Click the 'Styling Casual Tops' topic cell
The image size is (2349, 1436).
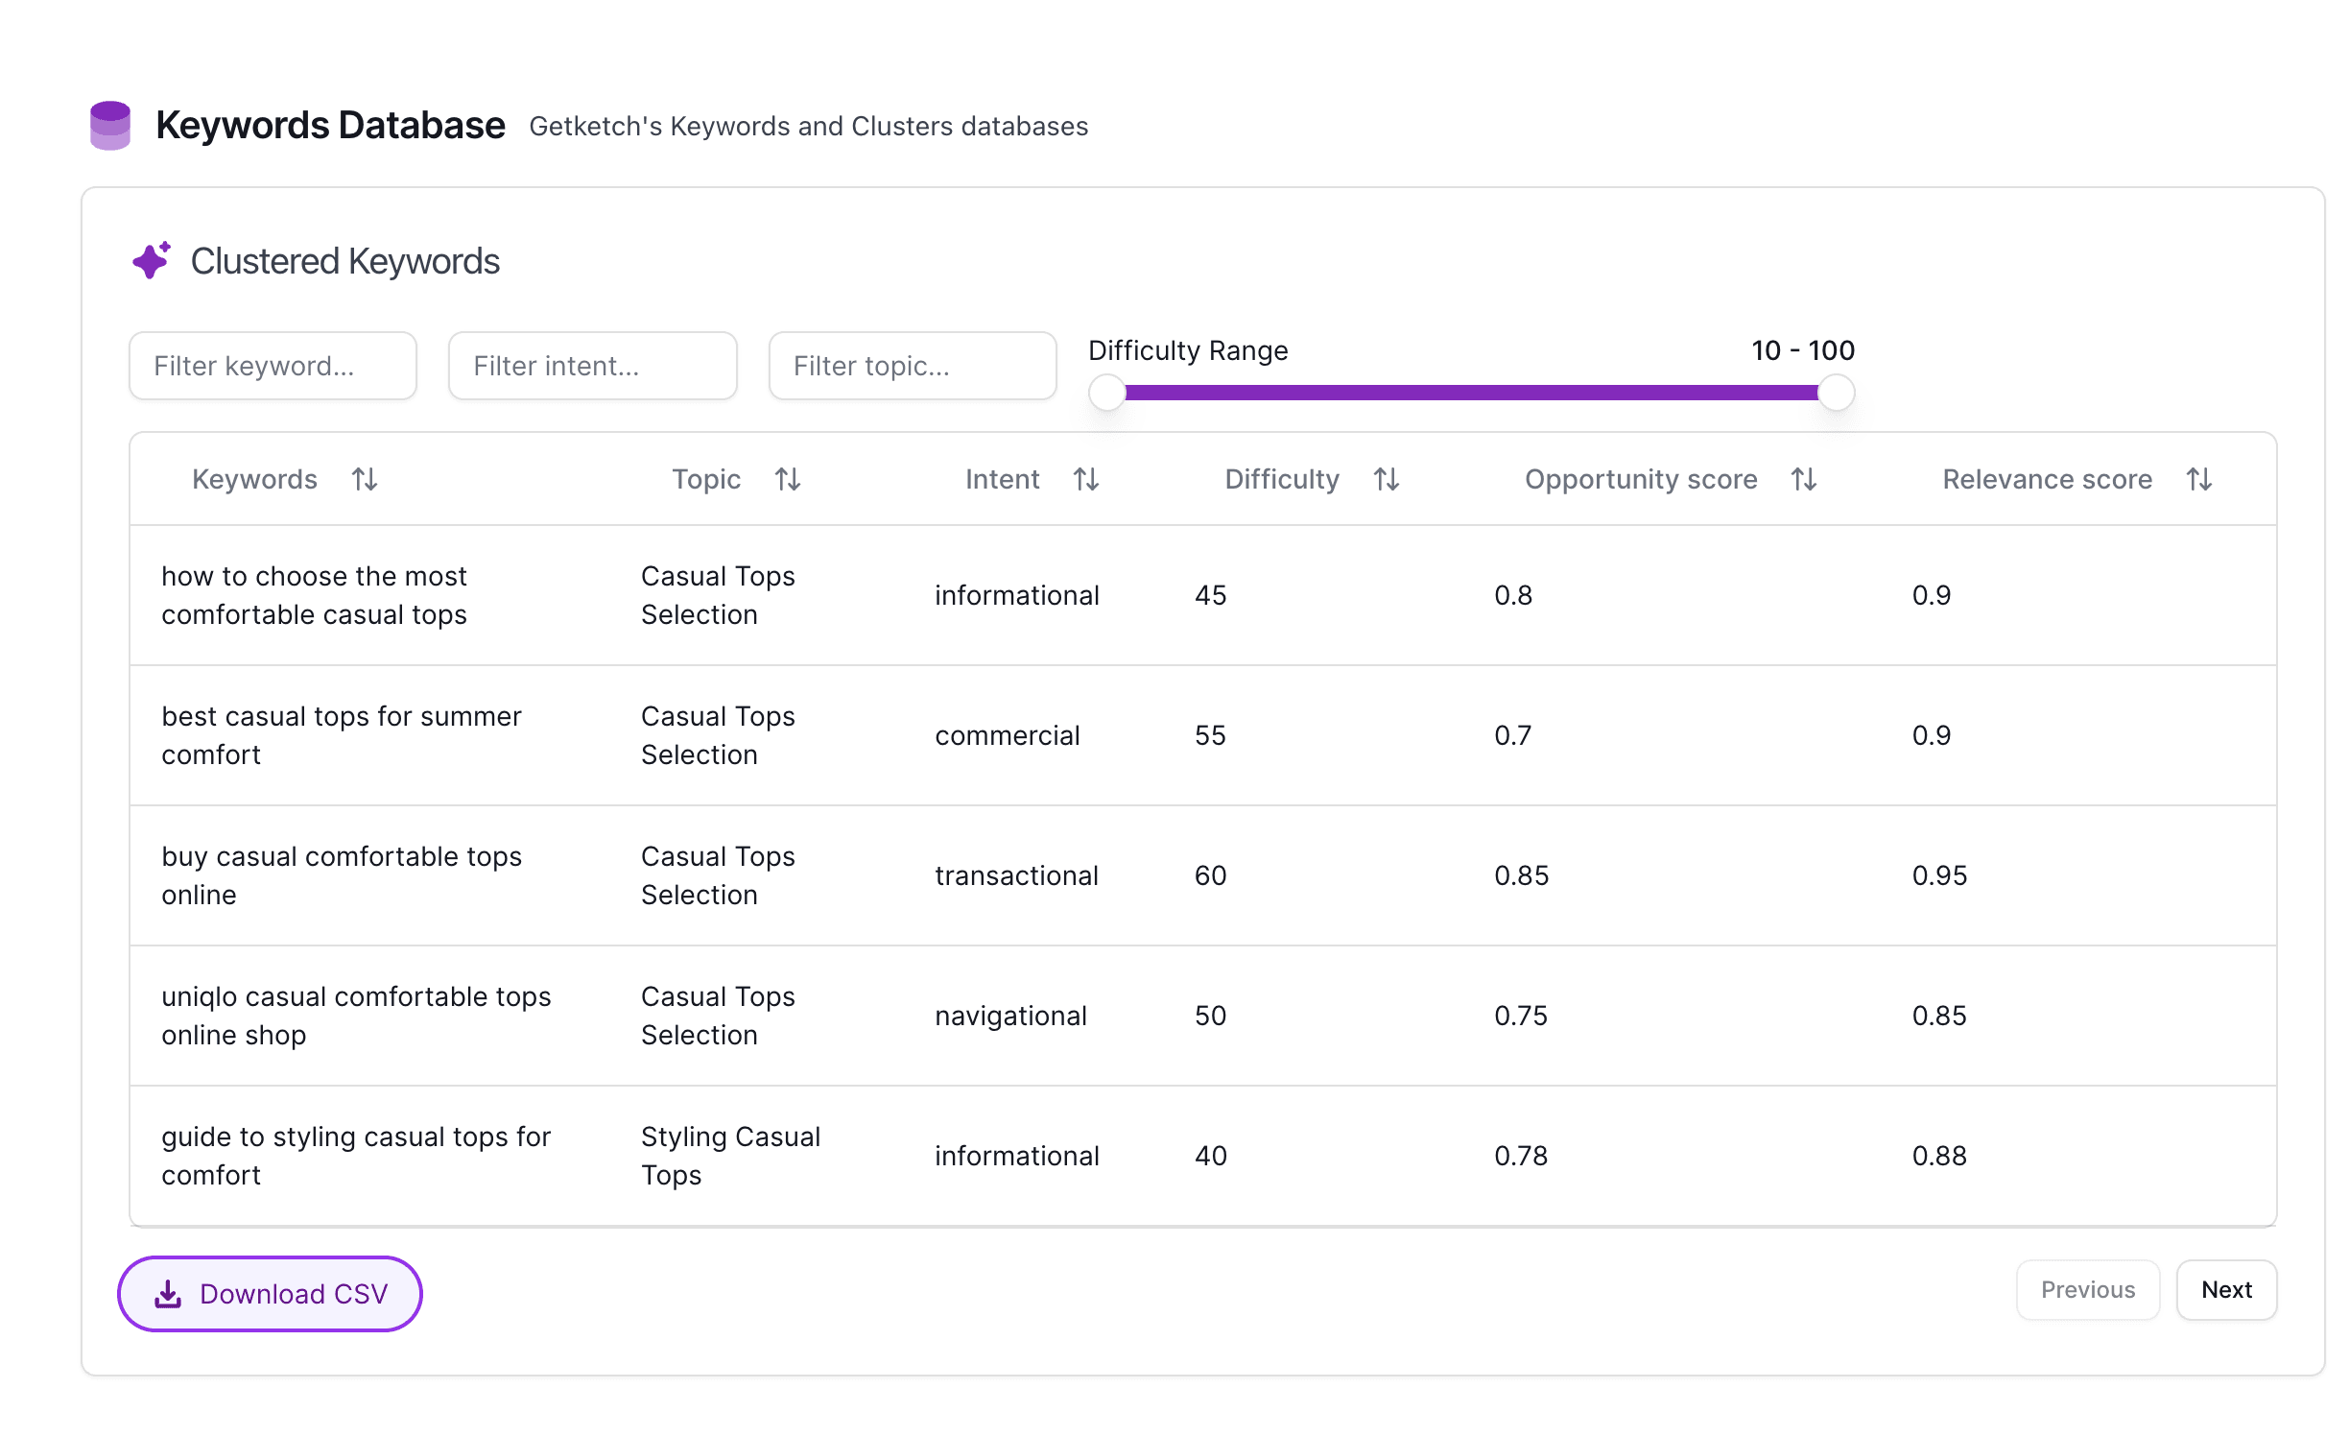click(730, 1155)
